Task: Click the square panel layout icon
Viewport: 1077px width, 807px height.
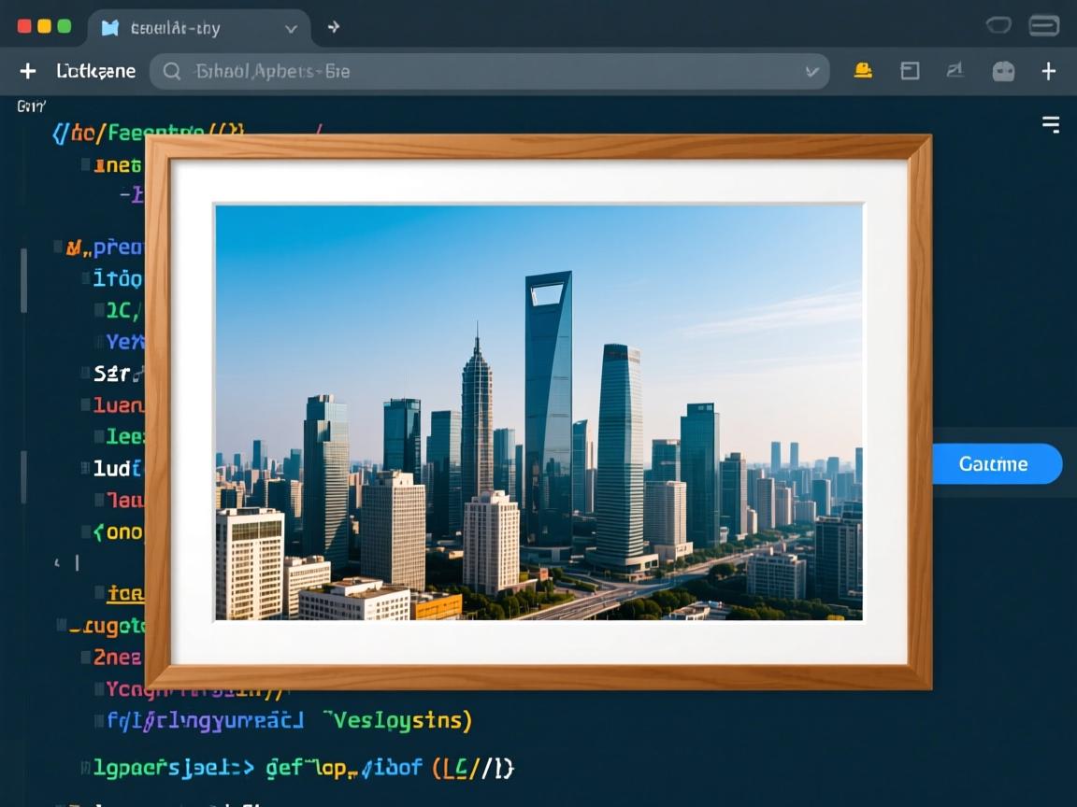Action: click(909, 71)
